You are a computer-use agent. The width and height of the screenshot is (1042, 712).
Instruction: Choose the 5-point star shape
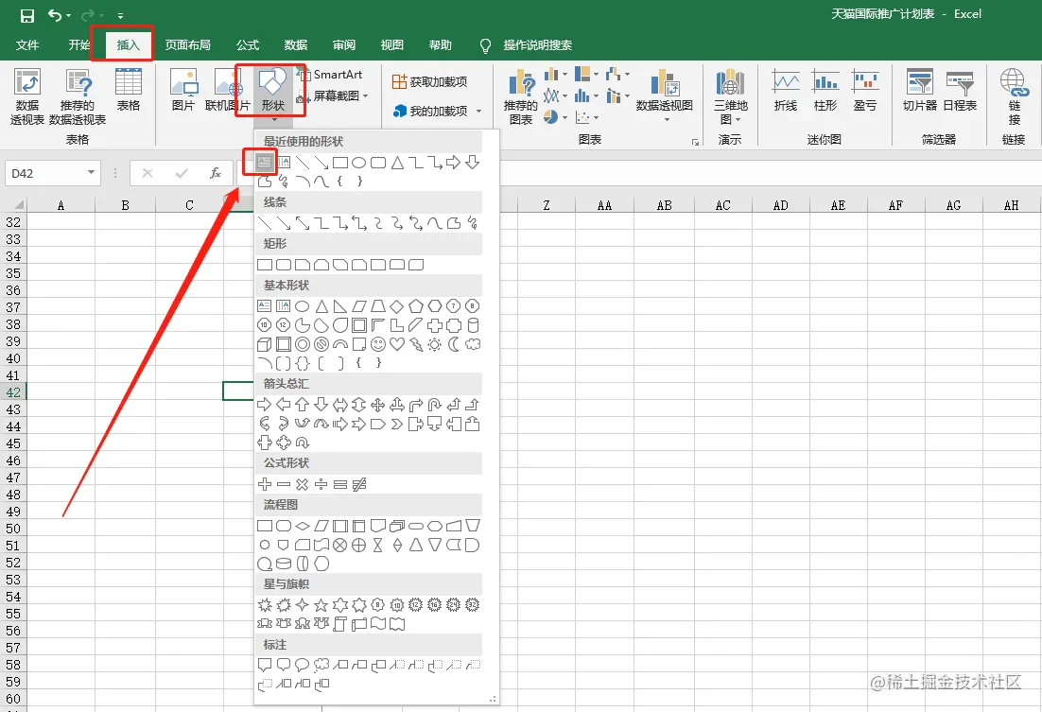click(x=321, y=605)
